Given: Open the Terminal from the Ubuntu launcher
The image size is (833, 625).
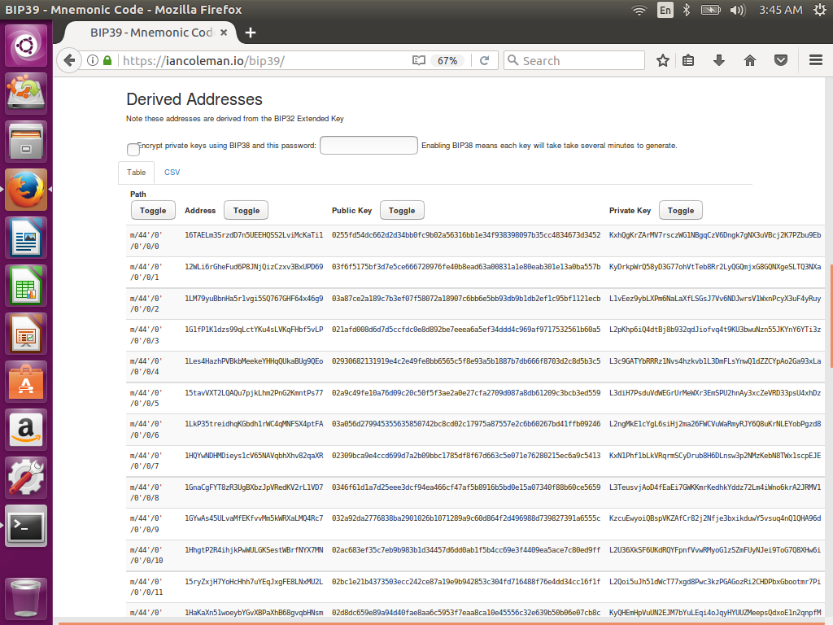Looking at the screenshot, I should pos(26,527).
